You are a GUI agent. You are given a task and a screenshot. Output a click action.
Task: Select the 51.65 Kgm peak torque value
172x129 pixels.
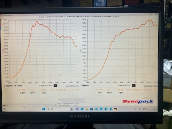pyautogui.click(x=22, y=90)
